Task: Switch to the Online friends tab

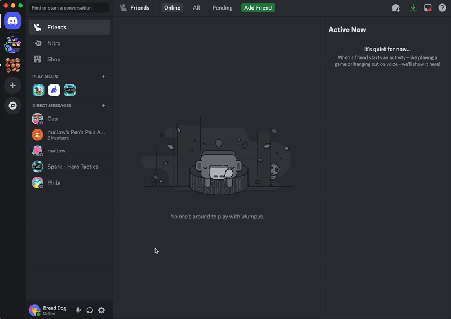Action: click(x=172, y=8)
